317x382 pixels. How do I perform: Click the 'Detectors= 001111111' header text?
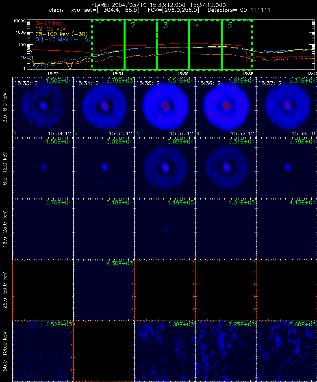(239, 10)
